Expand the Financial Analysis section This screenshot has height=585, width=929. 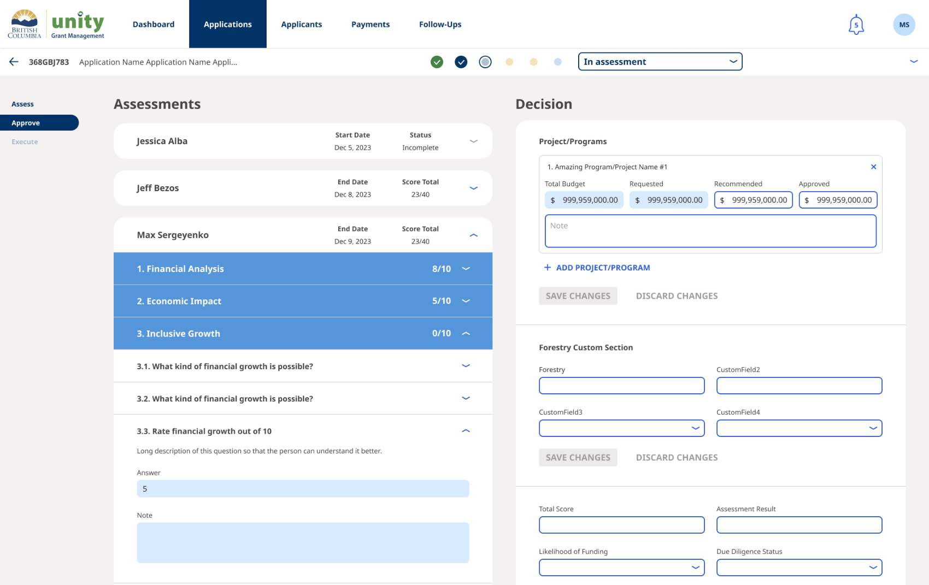(x=466, y=268)
